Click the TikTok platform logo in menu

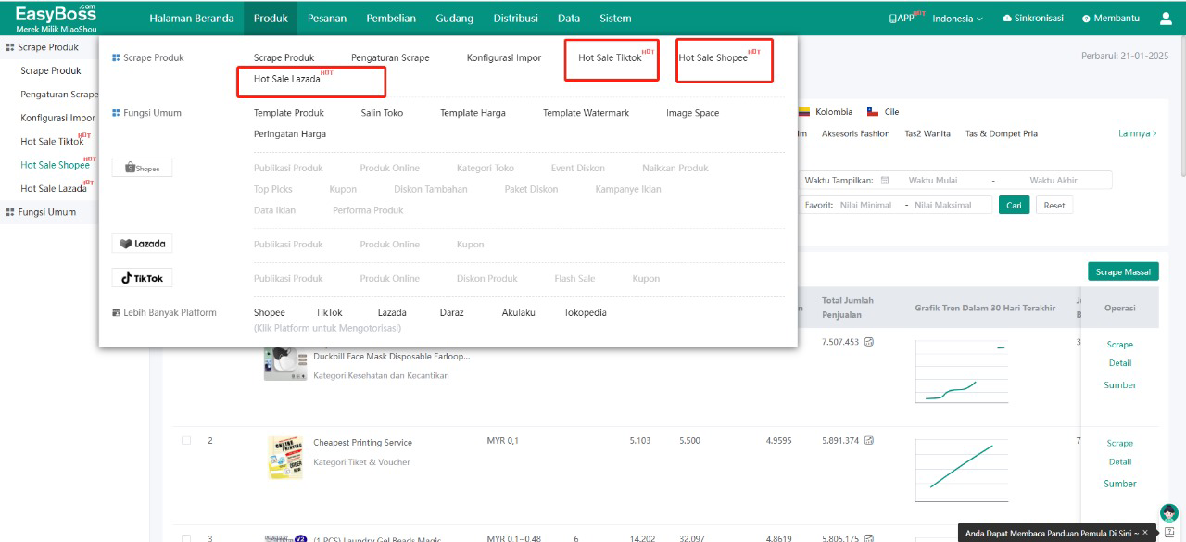pos(142,278)
